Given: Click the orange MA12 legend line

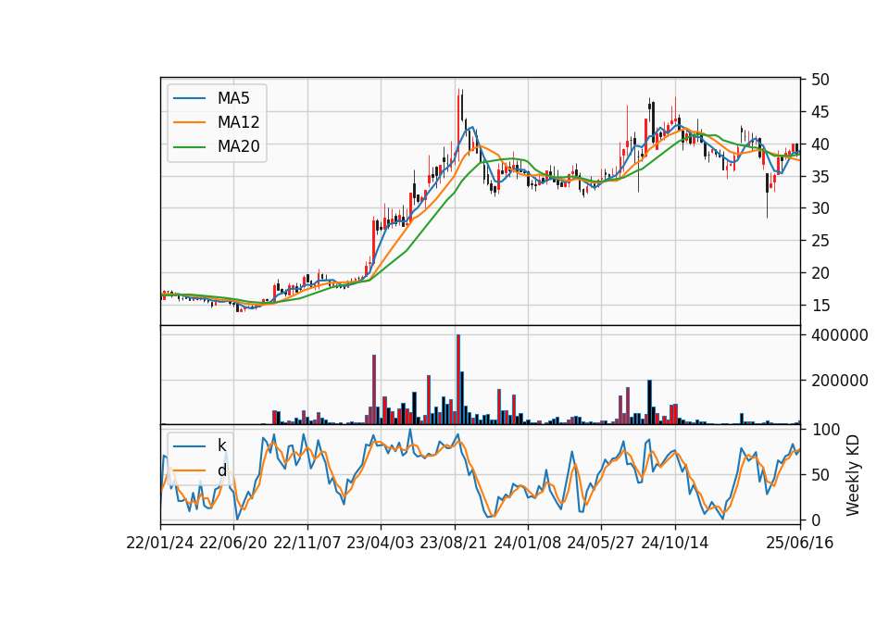Looking at the screenshot, I should click(x=189, y=122).
